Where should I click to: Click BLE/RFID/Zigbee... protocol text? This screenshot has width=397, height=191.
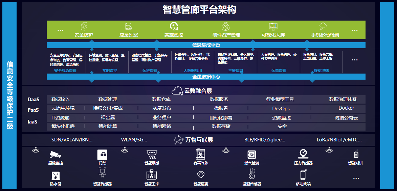[265, 139]
